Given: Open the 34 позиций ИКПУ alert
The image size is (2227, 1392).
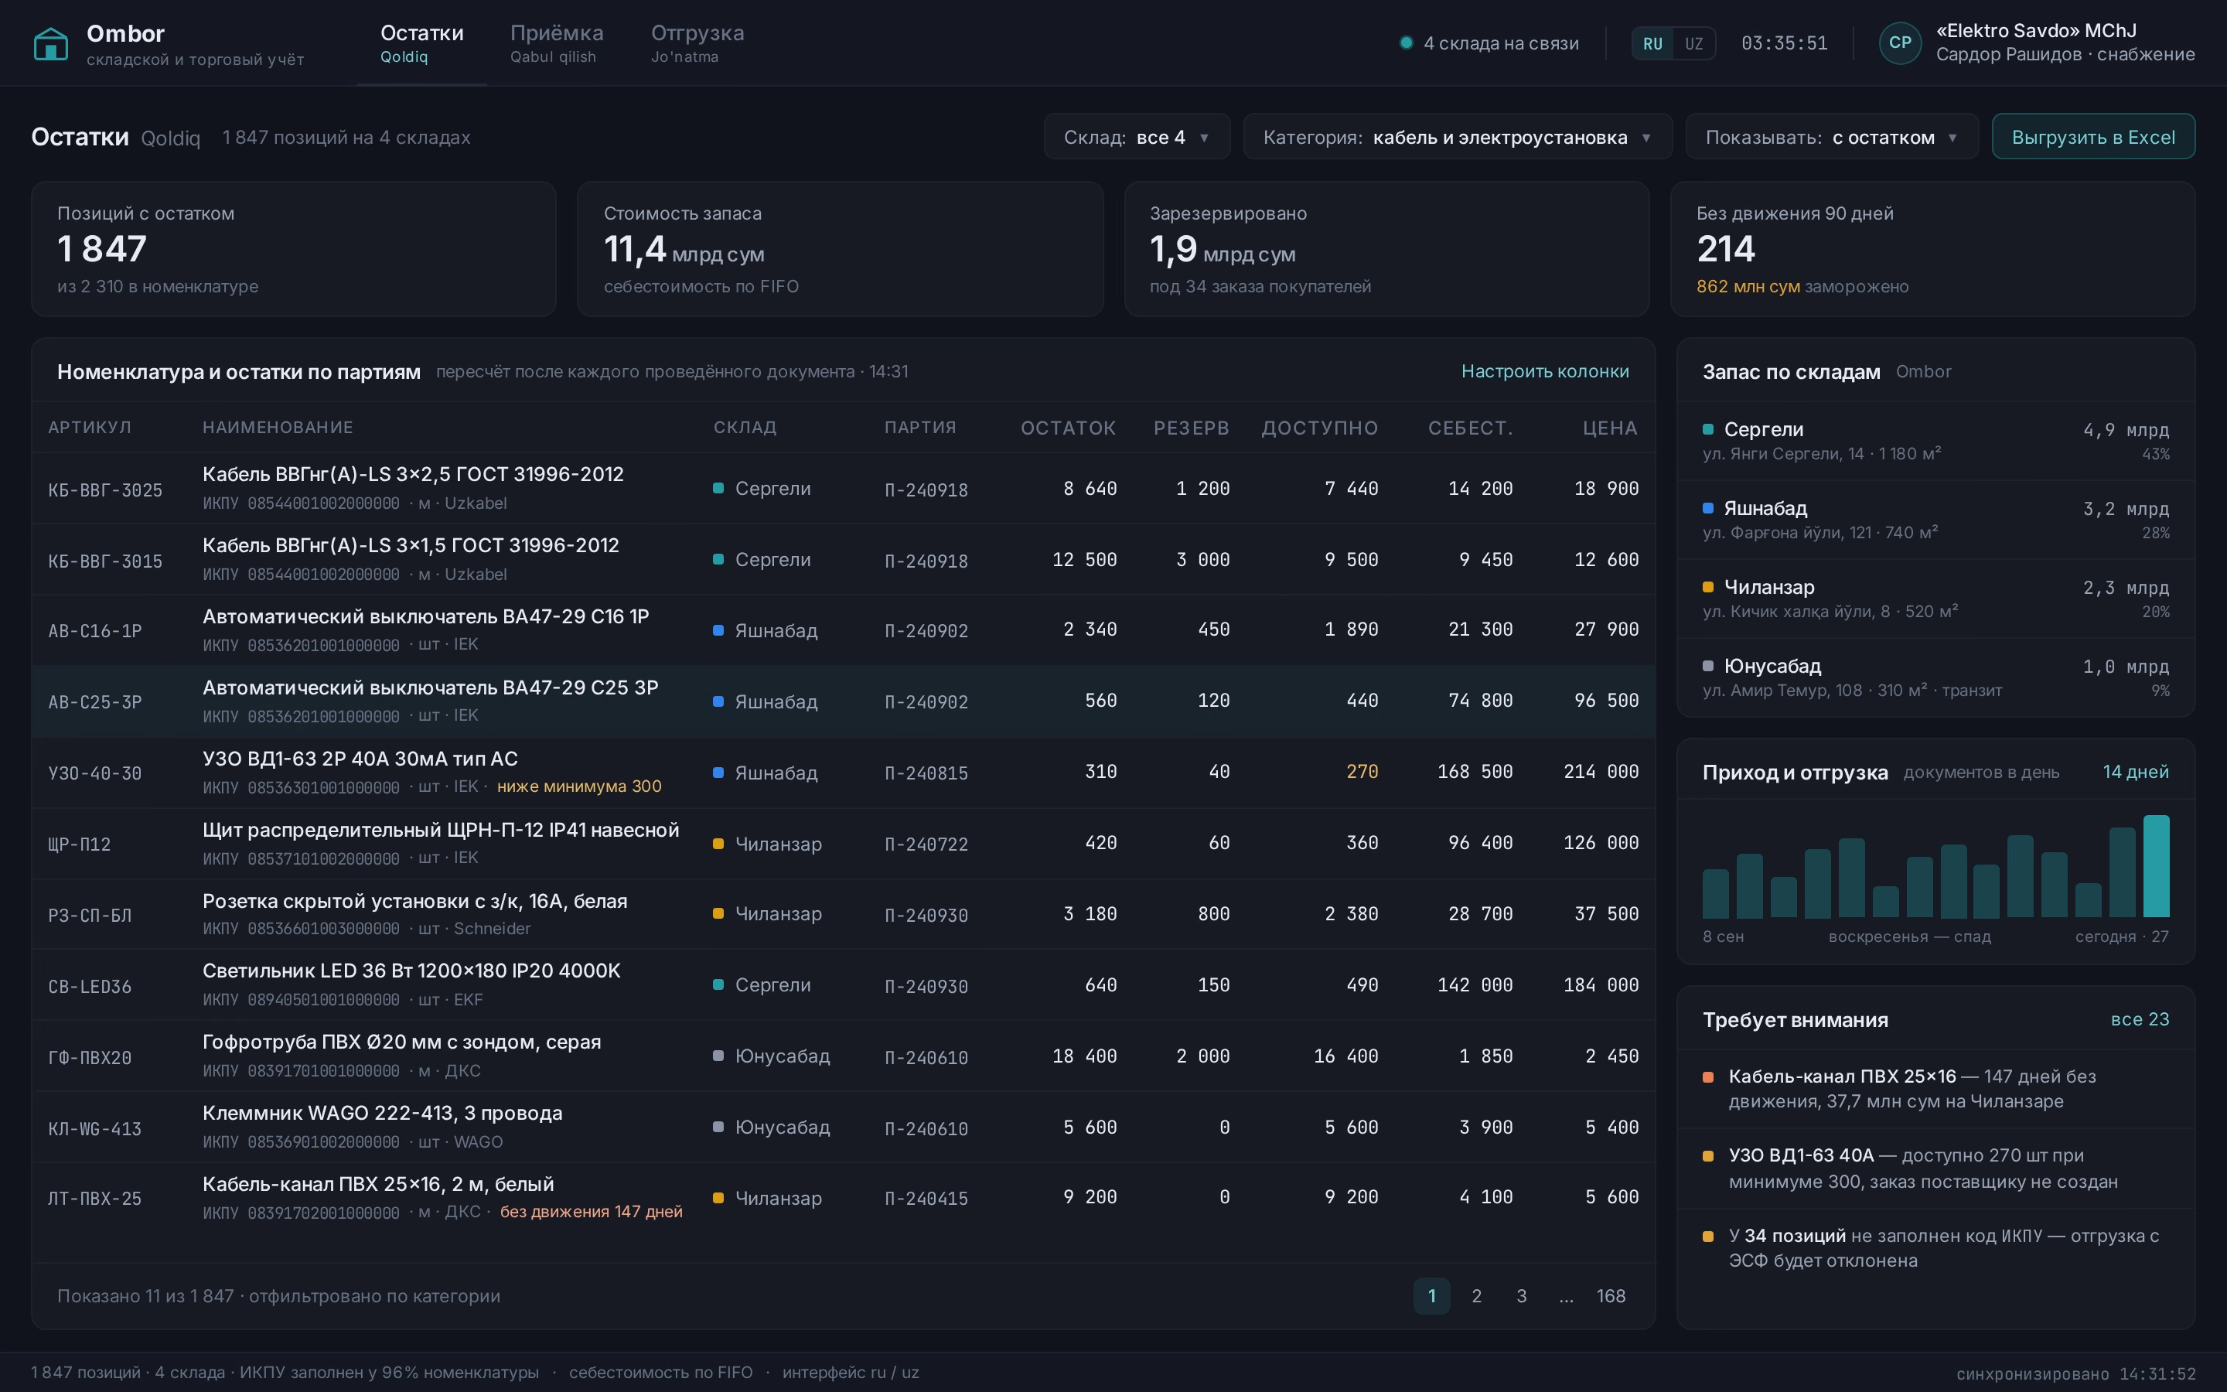Looking at the screenshot, I should 1936,1248.
